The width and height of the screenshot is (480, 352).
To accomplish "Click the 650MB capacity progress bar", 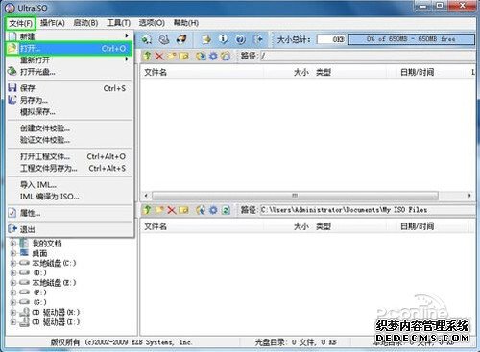I will click(412, 39).
